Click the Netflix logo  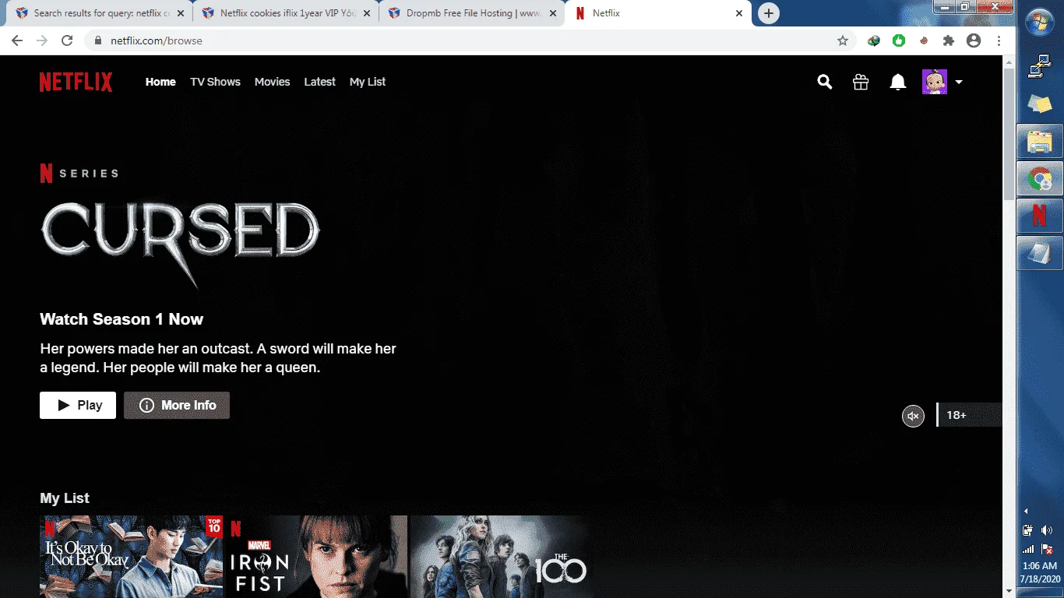[x=76, y=82]
